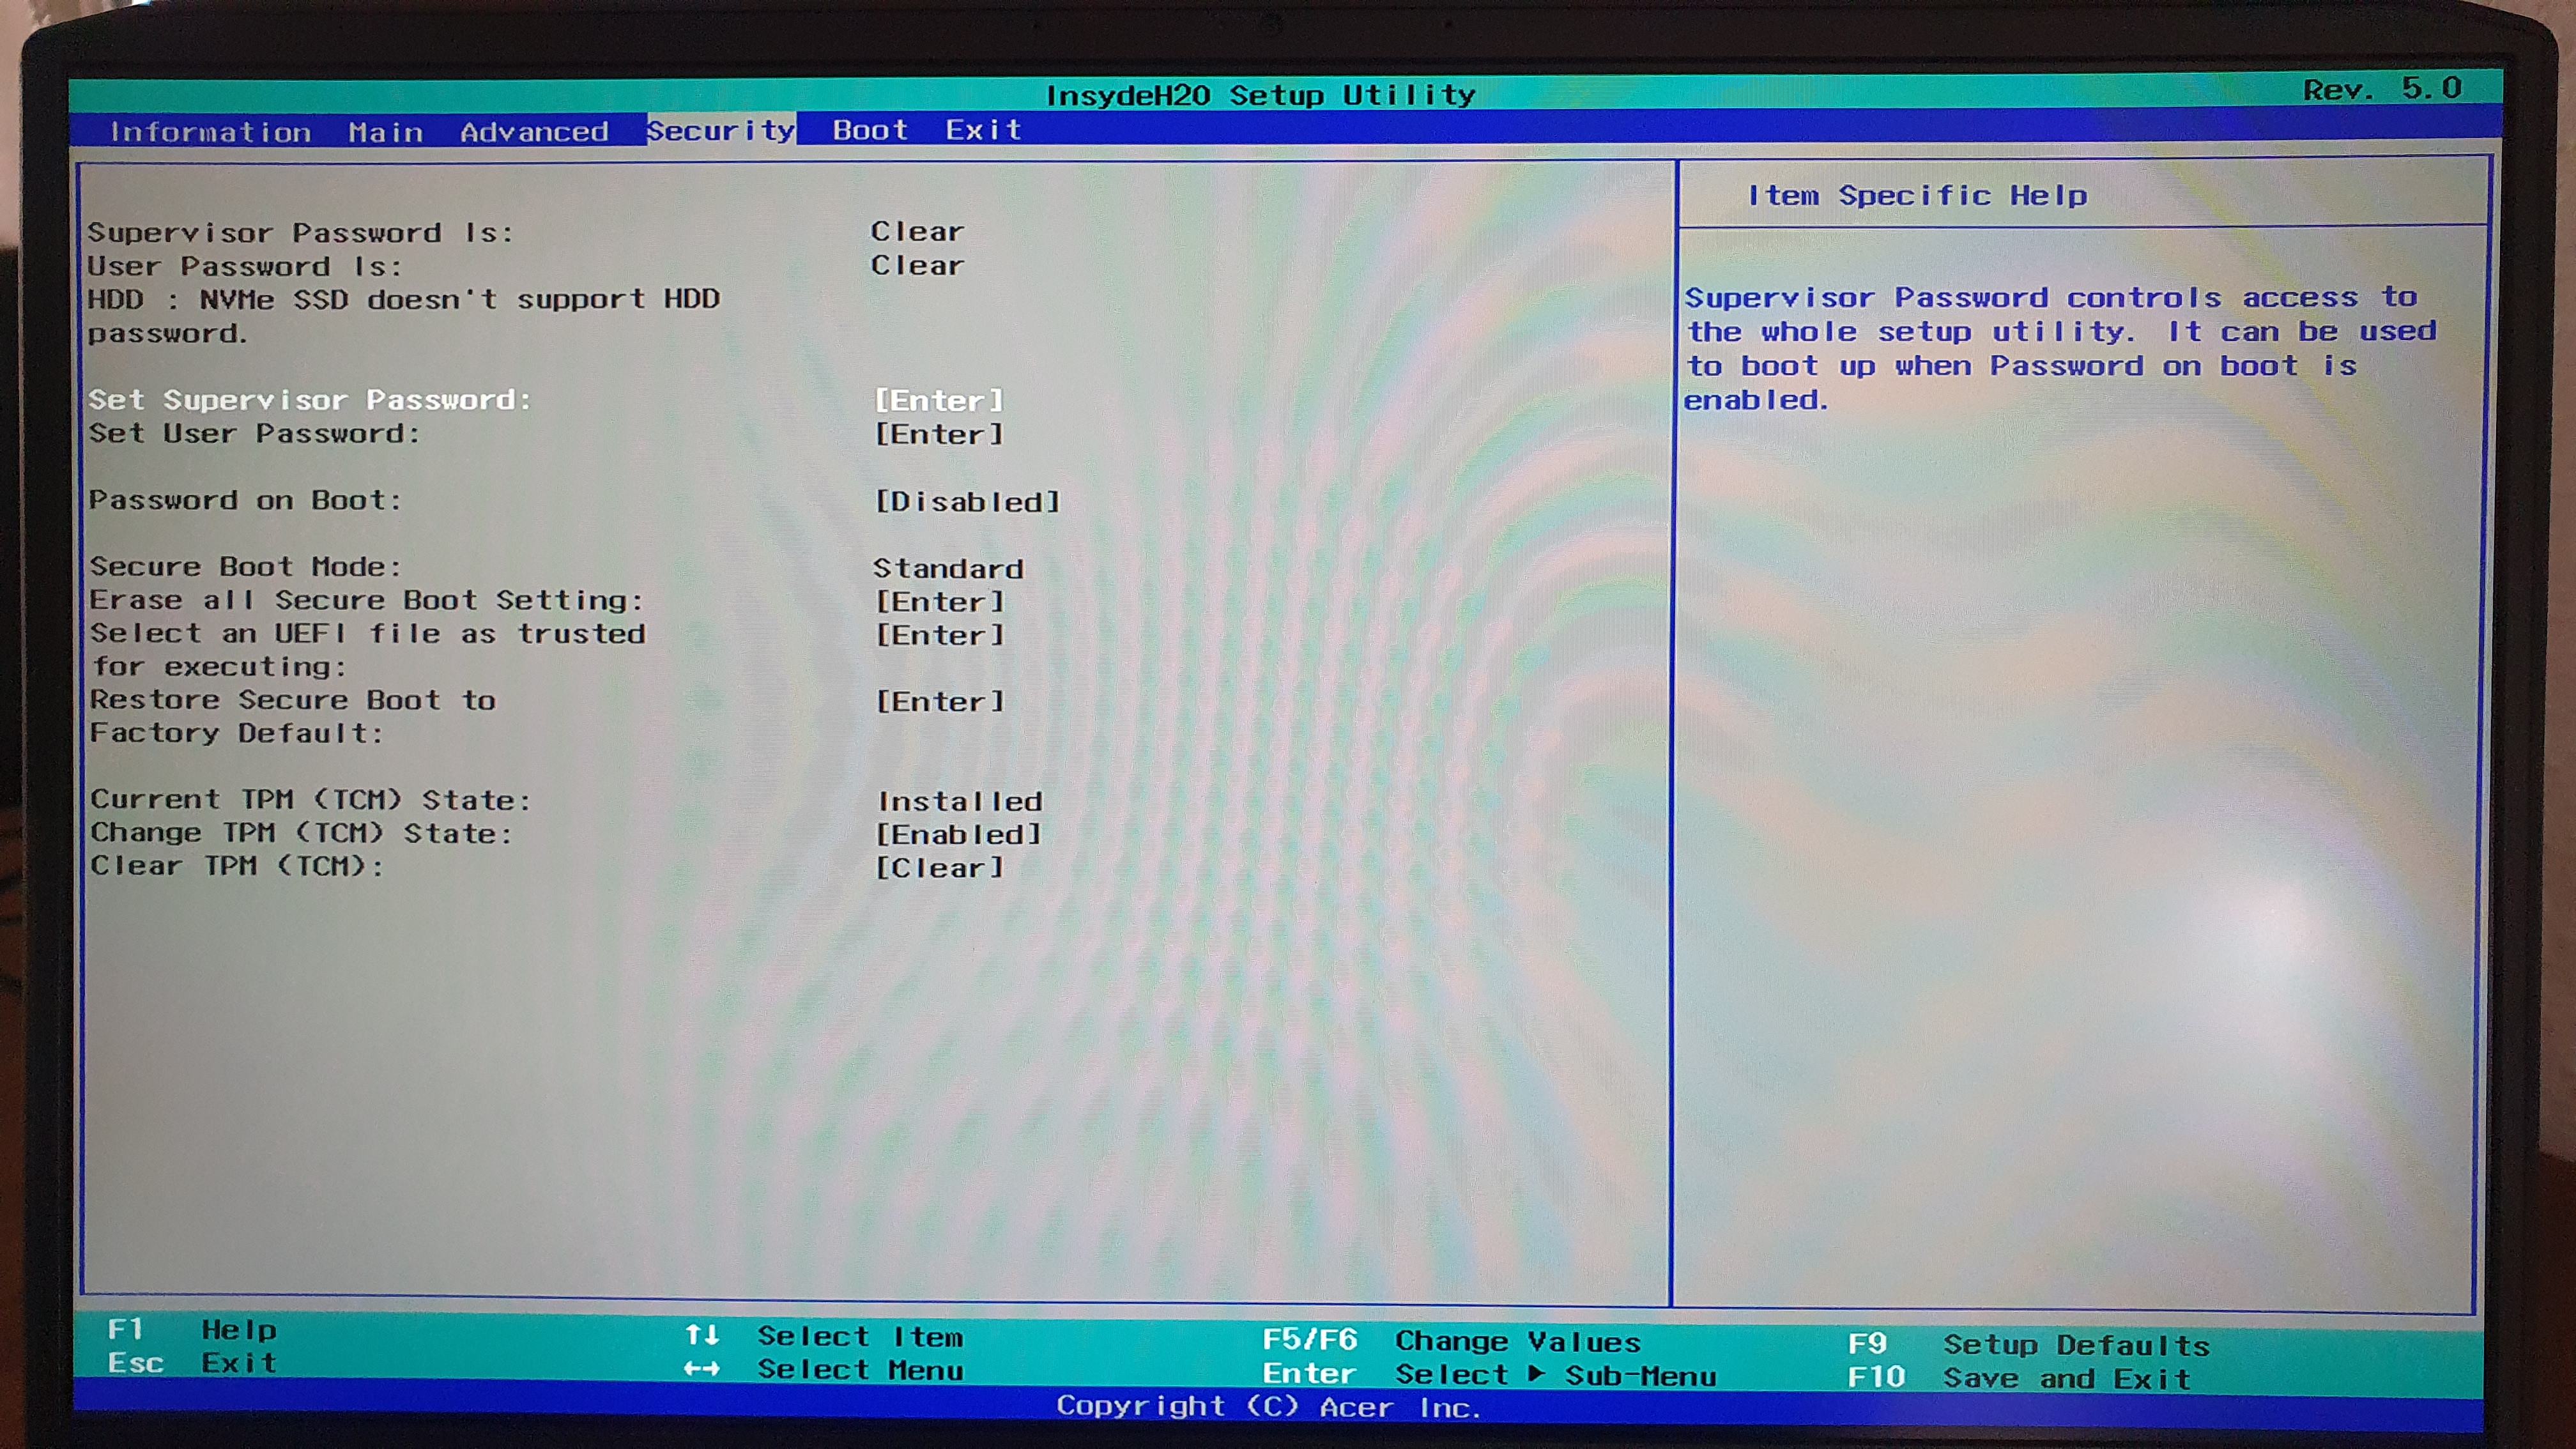Click the Password on Boot label
Screen dimensions: 2576x1449
point(245,500)
